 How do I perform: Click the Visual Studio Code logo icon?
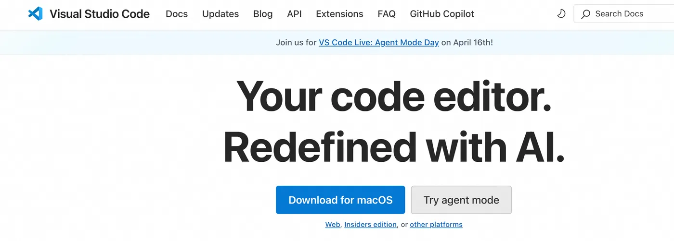[36, 14]
